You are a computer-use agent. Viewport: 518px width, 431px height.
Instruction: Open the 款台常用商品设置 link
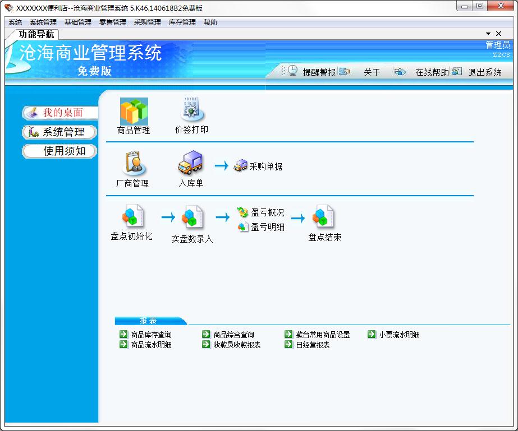(x=323, y=335)
